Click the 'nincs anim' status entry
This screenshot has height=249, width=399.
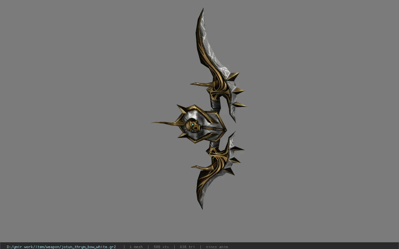[x=217, y=247]
